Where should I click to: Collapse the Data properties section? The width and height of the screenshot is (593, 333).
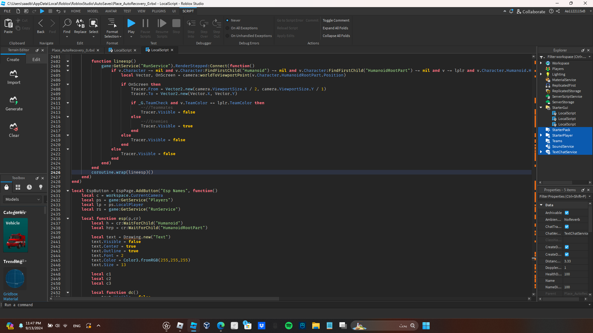click(x=541, y=205)
